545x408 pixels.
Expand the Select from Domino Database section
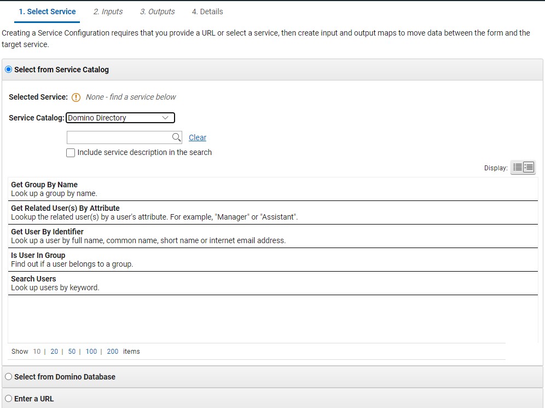[x=65, y=377]
